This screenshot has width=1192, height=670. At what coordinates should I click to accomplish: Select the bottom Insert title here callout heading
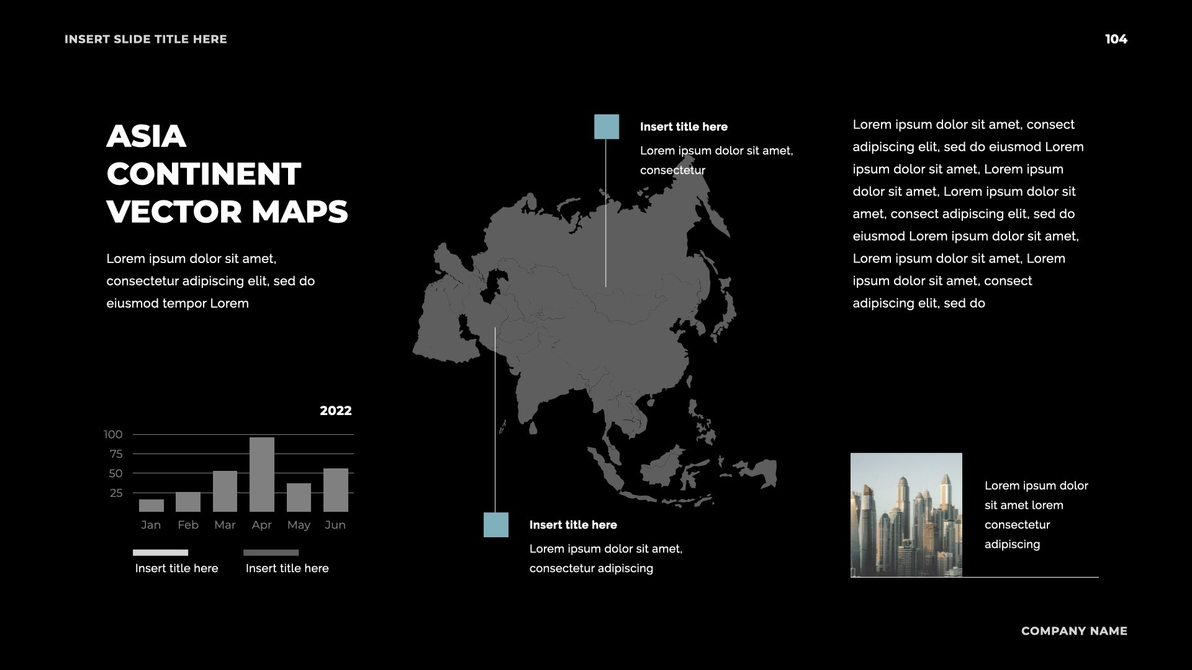click(573, 525)
